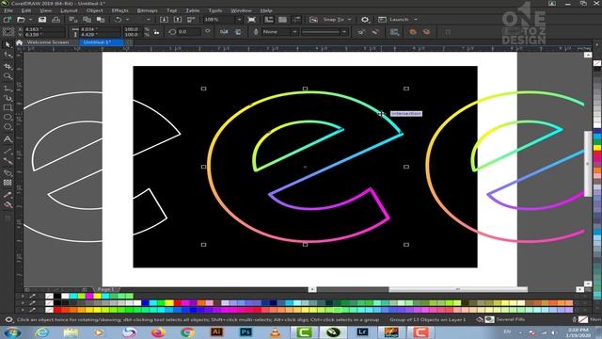Select the Pick tool in the toolbox
602x339 pixels.
coord(8,44)
